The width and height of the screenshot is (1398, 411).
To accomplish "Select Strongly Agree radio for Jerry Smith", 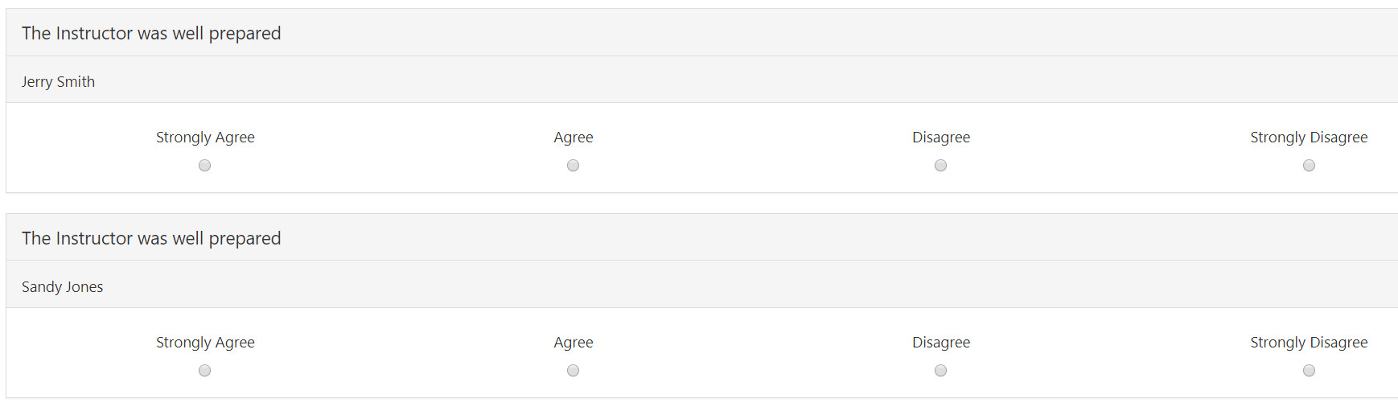I will [x=205, y=166].
